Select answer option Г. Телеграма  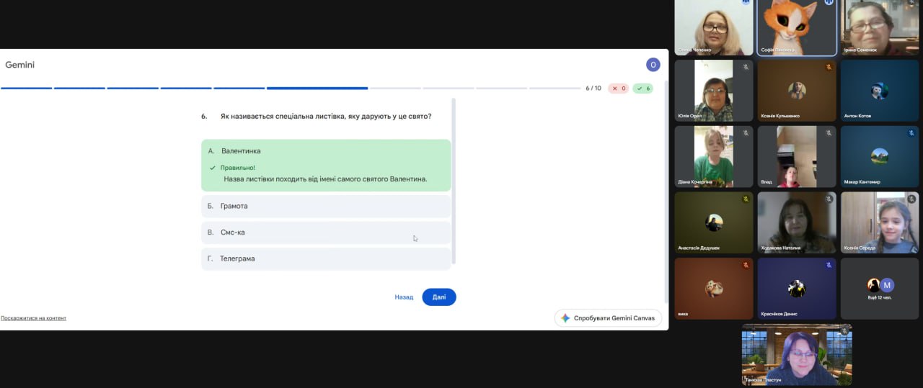tap(326, 258)
